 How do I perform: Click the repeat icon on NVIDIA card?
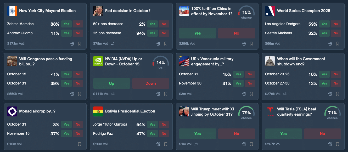tap(113, 94)
